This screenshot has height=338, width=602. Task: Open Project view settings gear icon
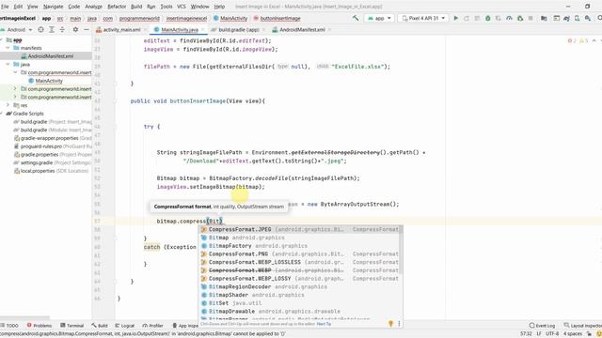75,29
